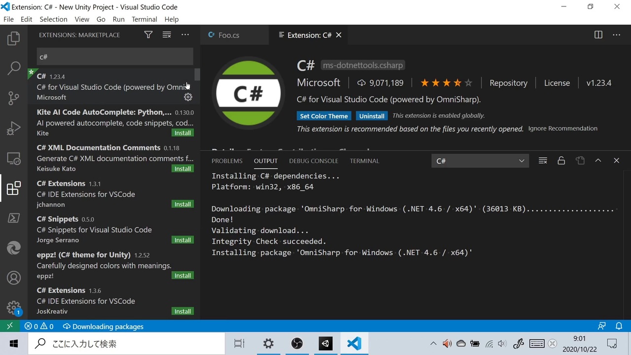631x355 pixels.
Task: Focus the extensions search box
Action: click(x=115, y=57)
